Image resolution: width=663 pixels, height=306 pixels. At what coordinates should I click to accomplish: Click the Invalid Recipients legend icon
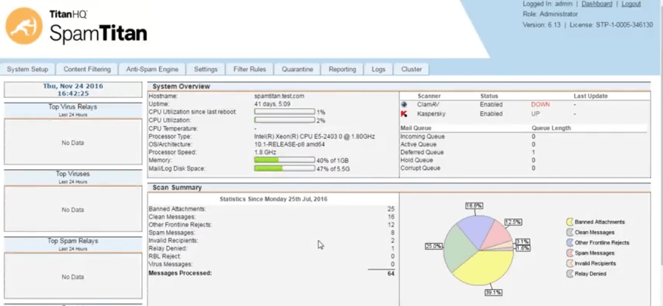[x=569, y=263]
